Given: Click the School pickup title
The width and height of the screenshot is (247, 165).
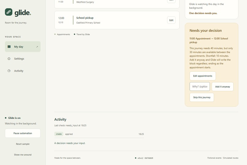Looking at the screenshot, I should click(85, 18).
